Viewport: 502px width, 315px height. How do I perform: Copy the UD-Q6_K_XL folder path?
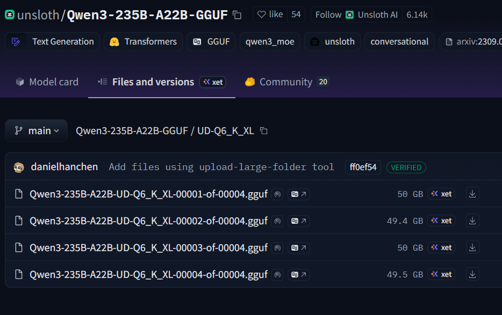[x=263, y=130]
